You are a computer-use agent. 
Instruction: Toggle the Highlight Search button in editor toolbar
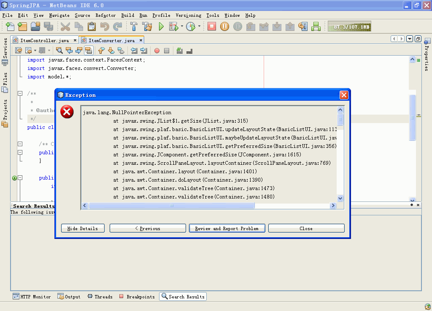tap(89, 51)
